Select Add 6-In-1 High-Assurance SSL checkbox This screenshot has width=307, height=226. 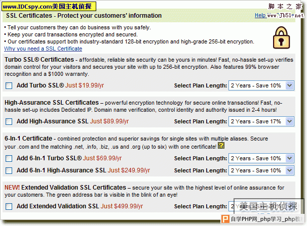(x=9, y=170)
